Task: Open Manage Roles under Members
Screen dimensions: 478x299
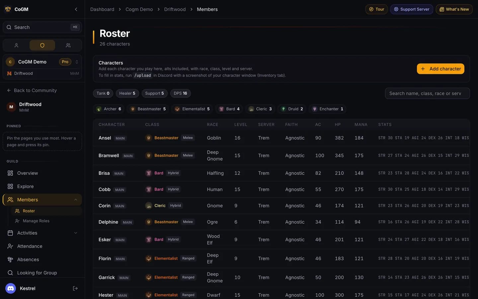Action: click(x=46, y=221)
